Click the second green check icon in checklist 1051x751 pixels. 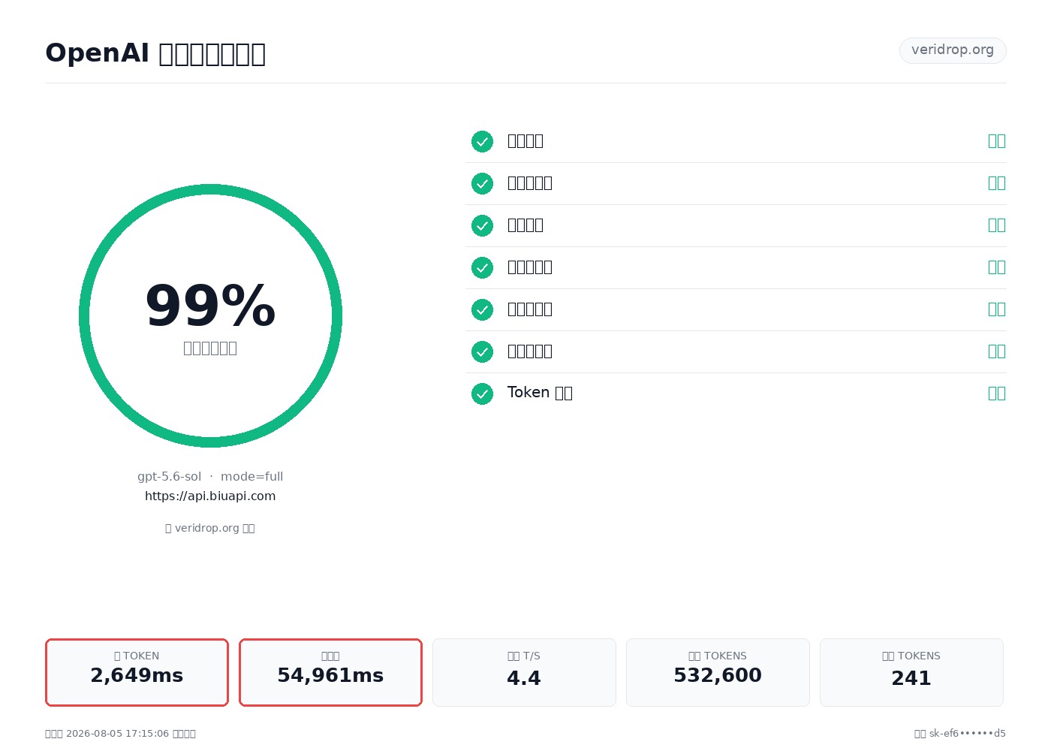coord(482,183)
